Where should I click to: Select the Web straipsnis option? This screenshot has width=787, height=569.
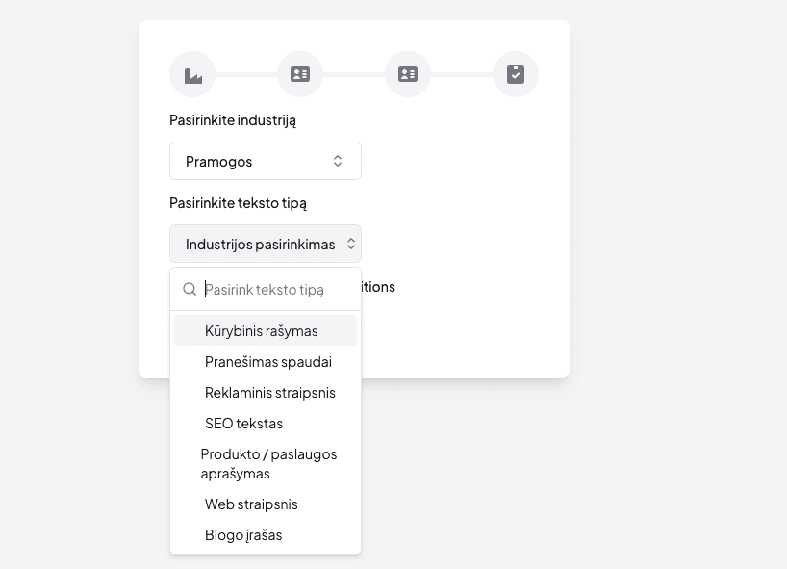tap(251, 504)
